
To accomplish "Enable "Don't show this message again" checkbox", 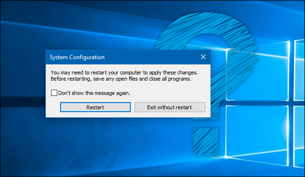I will pyautogui.click(x=54, y=93).
